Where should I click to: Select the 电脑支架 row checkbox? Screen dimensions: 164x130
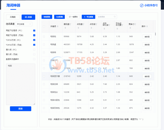[x=44, y=84]
